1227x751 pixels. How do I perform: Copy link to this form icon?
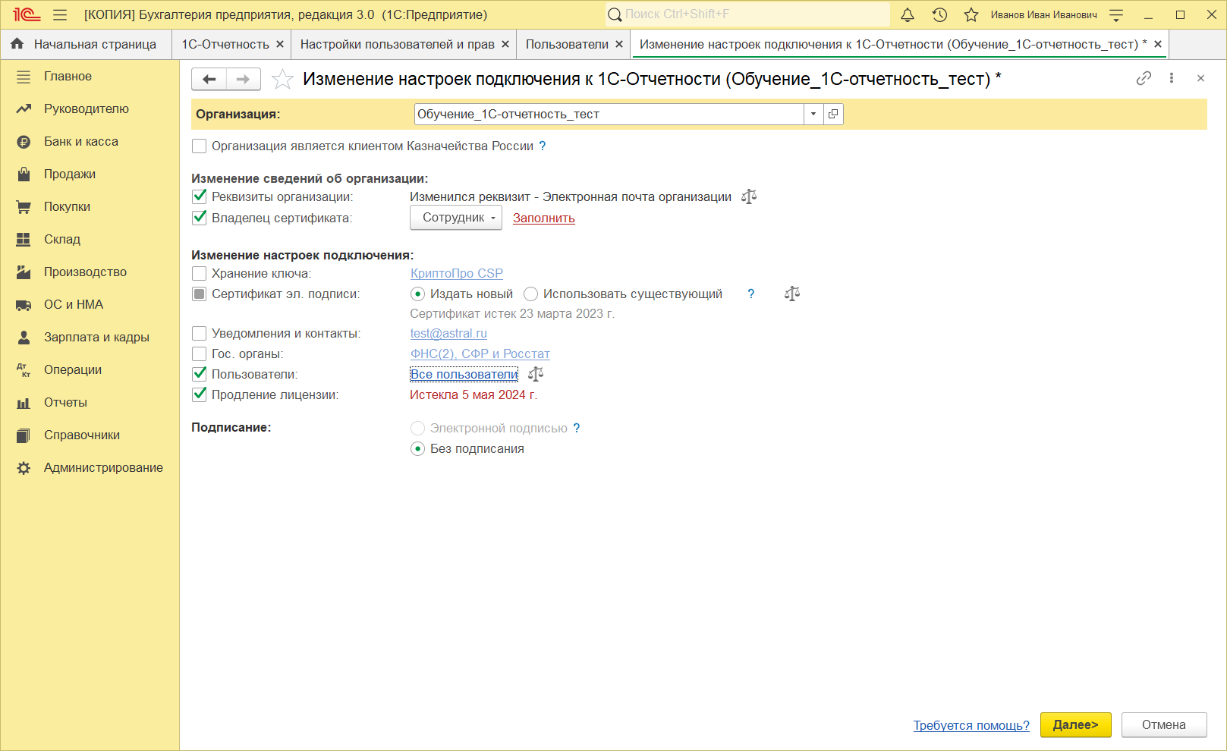(1144, 78)
